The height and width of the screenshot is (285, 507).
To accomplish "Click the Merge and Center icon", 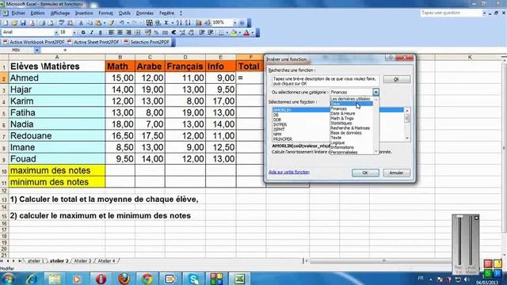I will (x=137, y=32).
